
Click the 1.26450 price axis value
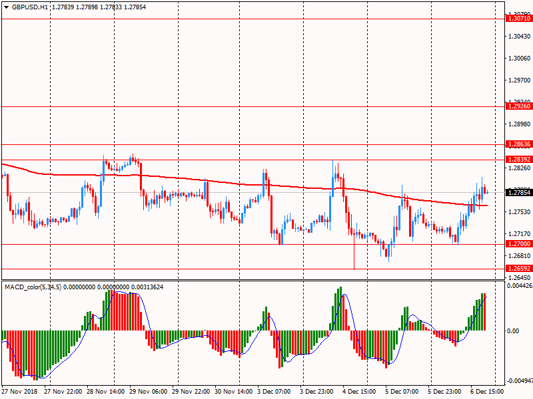pyautogui.click(x=519, y=277)
